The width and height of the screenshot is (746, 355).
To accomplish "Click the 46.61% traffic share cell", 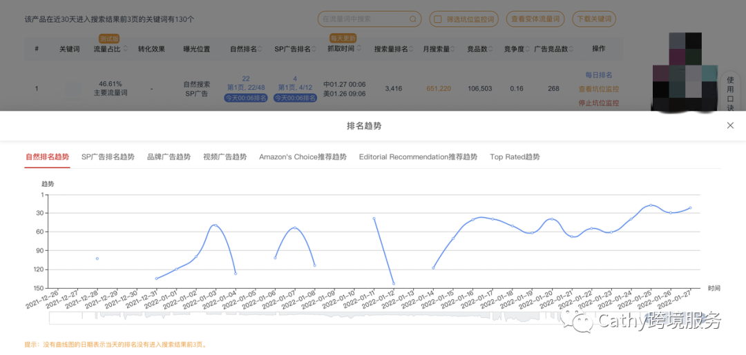I will (x=111, y=84).
